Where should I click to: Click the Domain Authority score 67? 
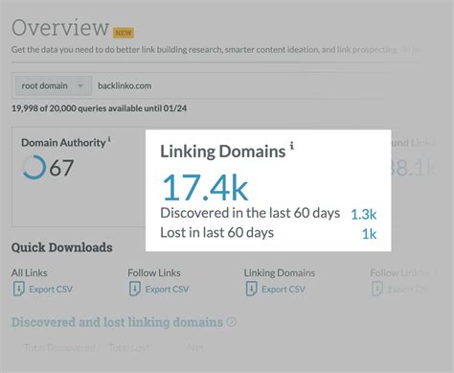(x=61, y=168)
